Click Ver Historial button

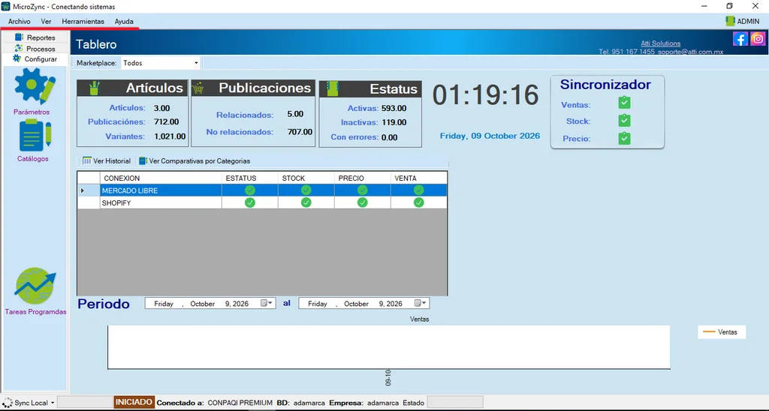click(x=107, y=160)
